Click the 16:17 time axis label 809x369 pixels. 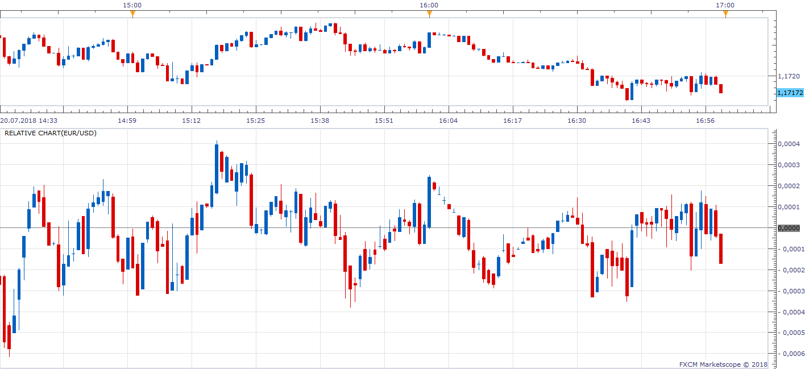coord(512,121)
